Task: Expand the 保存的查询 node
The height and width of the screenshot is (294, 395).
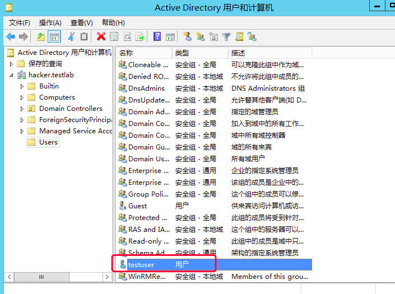Action: click(x=11, y=64)
